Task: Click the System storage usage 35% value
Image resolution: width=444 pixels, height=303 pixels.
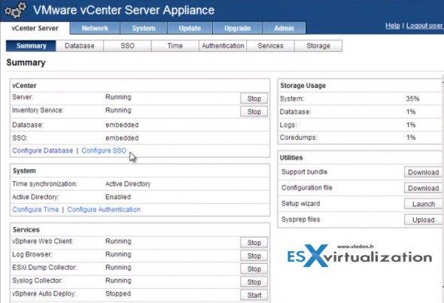Action: (x=412, y=98)
